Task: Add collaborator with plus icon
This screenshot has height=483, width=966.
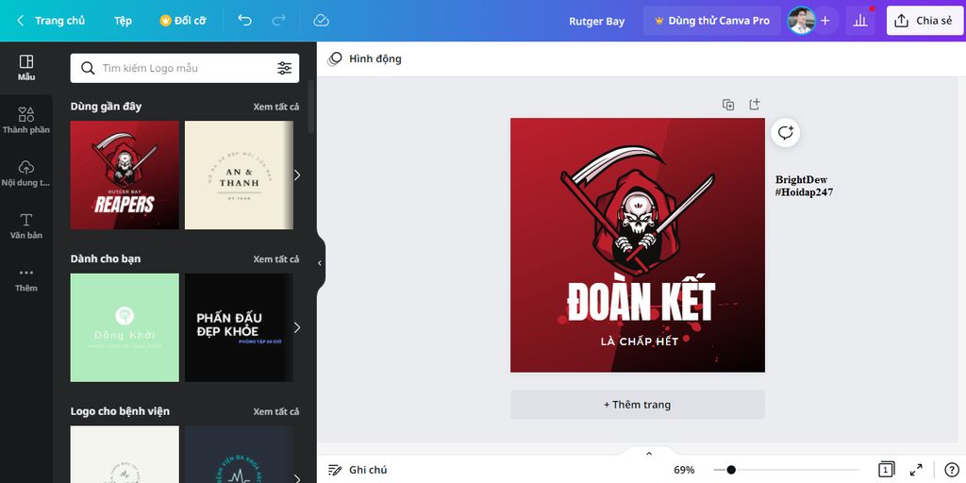Action: click(824, 21)
